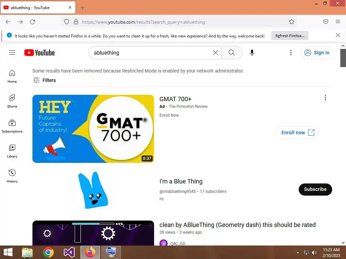Image resolution: width=346 pixels, height=259 pixels.
Task: Reload the page
Action: (32, 22)
